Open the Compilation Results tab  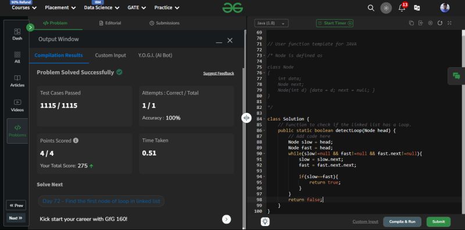59,55
